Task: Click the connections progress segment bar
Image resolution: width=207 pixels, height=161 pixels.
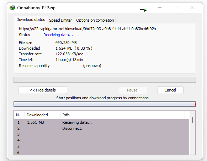Action: coord(105,104)
